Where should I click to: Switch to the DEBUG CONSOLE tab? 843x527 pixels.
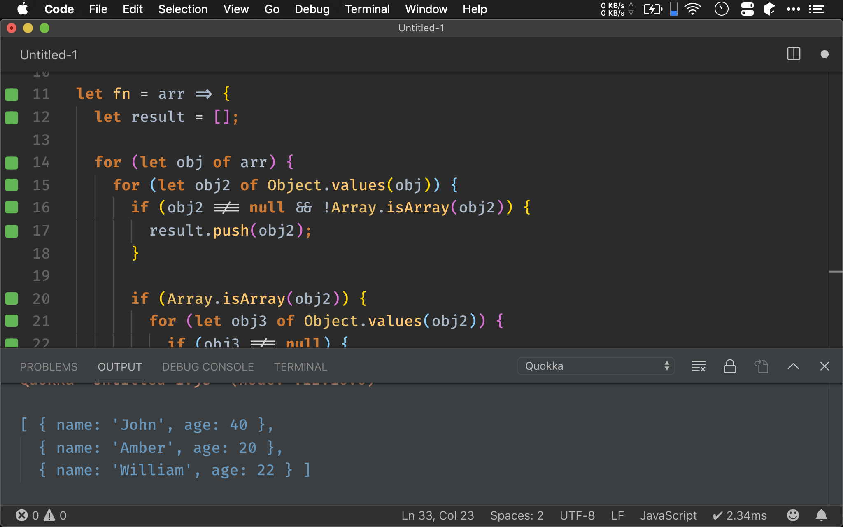tap(208, 366)
